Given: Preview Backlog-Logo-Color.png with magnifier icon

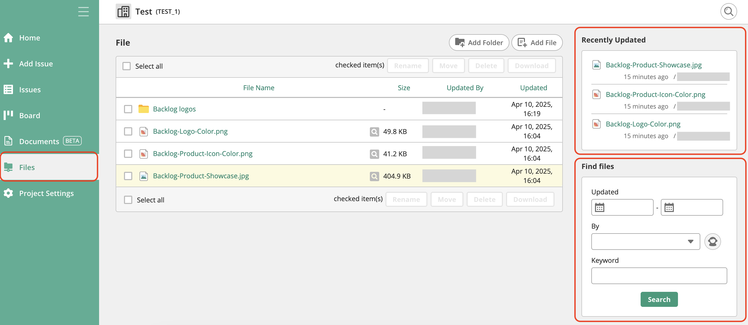Looking at the screenshot, I should click(x=374, y=132).
